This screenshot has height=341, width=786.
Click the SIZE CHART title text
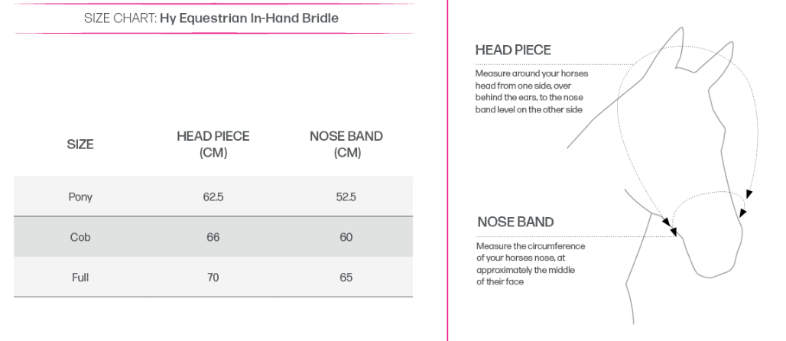(x=211, y=18)
